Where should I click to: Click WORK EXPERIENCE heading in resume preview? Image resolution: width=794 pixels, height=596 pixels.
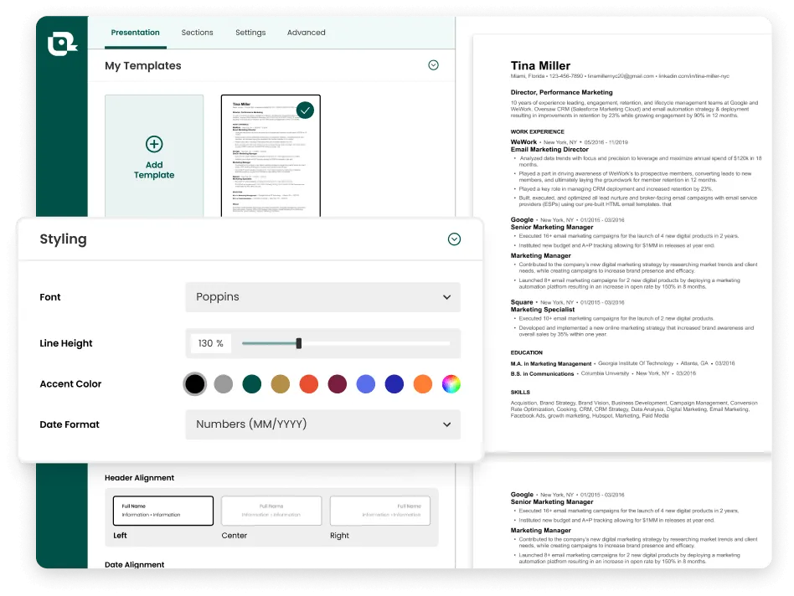tap(537, 131)
